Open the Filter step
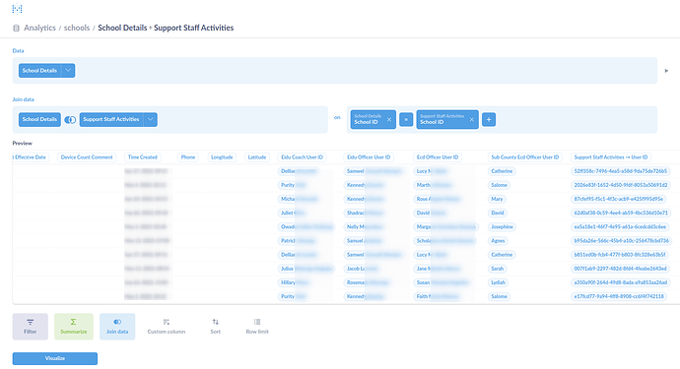This screenshot has height=369, width=680. point(30,326)
